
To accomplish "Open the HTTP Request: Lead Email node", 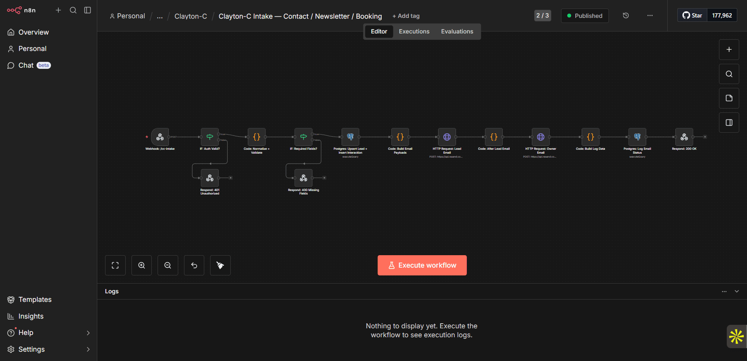I will [447, 137].
